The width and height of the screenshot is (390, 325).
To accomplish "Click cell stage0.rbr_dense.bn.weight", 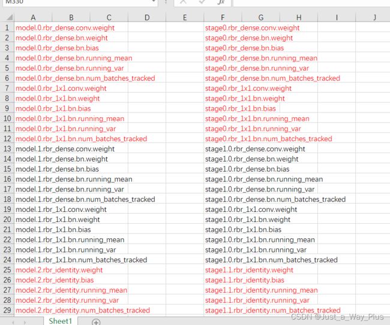I will click(249, 38).
